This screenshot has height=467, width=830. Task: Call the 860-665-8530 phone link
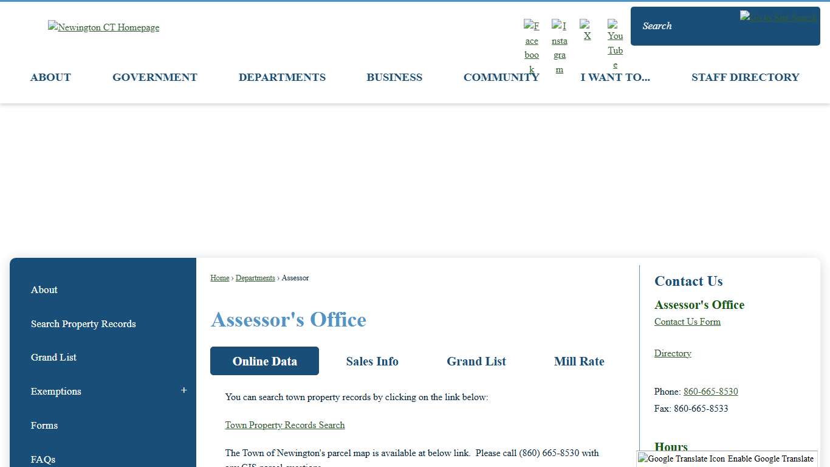click(x=710, y=392)
